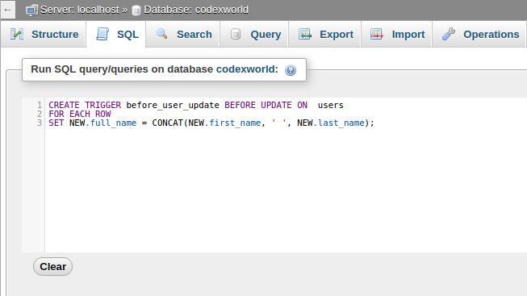Viewport: 527px width, 296px height.
Task: Click the database cylinder icon in breadcrumb
Action: click(x=136, y=10)
